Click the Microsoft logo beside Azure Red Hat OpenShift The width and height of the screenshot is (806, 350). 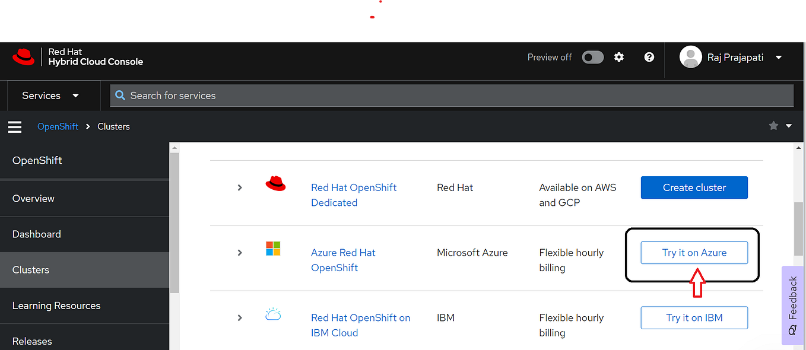pos(273,249)
